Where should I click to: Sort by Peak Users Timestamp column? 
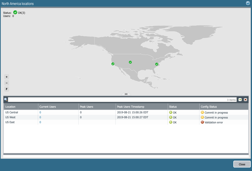pyautogui.click(x=131, y=107)
